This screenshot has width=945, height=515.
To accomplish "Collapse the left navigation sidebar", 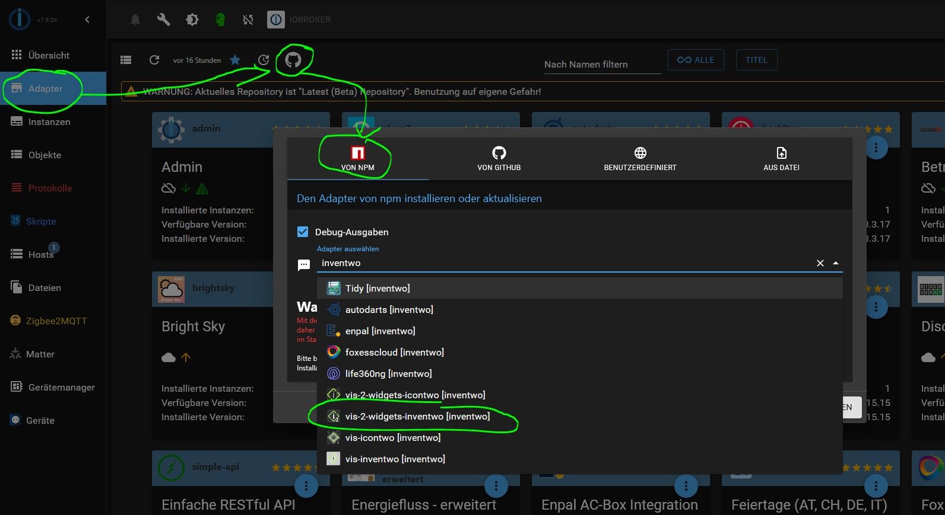I will [87, 20].
